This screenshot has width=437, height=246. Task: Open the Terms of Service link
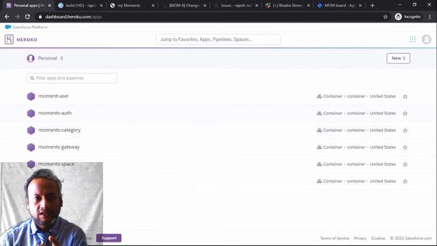click(335, 238)
